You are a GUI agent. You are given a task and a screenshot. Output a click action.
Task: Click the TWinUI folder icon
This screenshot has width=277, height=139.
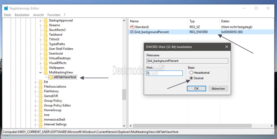point(46,39)
